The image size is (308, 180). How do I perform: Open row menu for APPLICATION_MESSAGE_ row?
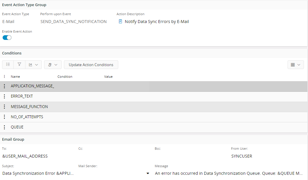[x=4, y=86]
